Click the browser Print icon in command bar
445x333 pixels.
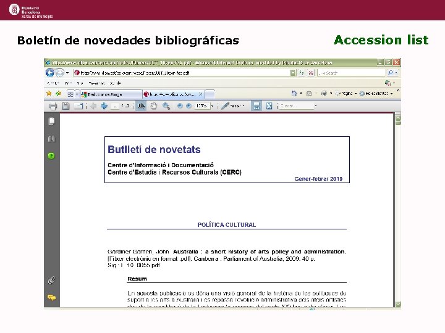point(324,94)
